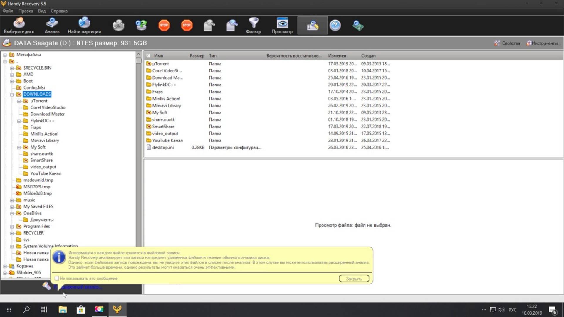Open the 'Файл' menu
Viewport: 564px width, 317px height.
point(8,11)
